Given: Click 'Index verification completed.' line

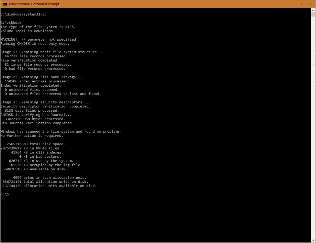Looking at the screenshot, I should [31, 86].
